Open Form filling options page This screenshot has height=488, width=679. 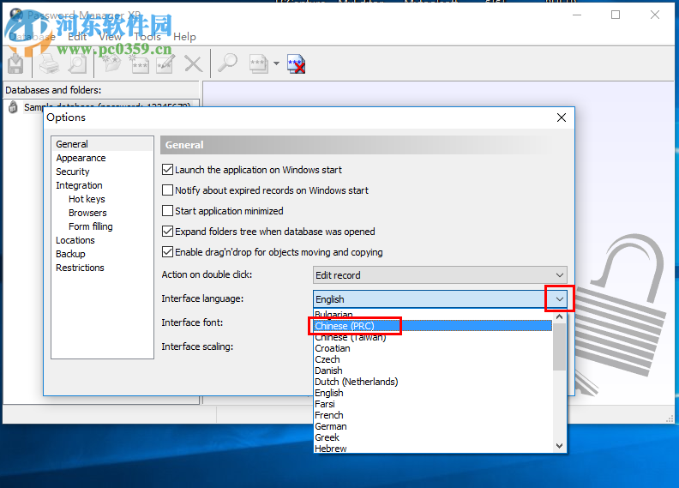(x=91, y=226)
